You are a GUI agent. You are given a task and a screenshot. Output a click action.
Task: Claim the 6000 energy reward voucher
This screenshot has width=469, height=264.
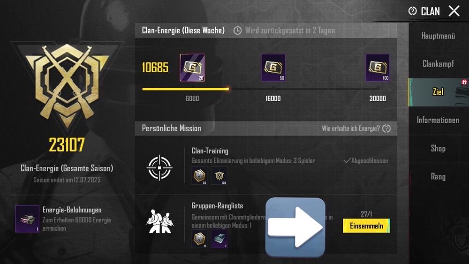coord(192,68)
